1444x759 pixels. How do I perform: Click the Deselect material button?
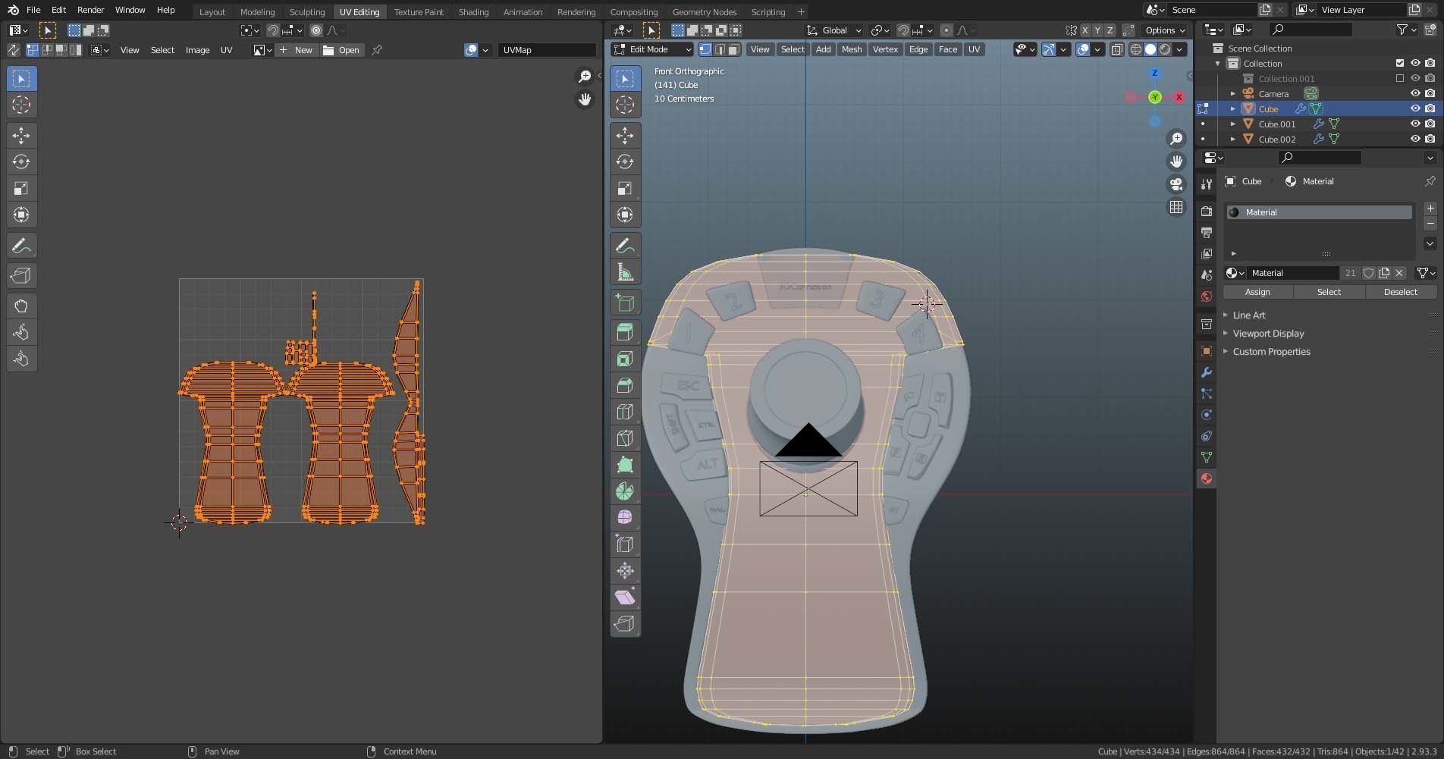pyautogui.click(x=1400, y=292)
